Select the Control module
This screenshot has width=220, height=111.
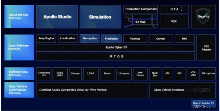pyautogui.click(x=161, y=39)
